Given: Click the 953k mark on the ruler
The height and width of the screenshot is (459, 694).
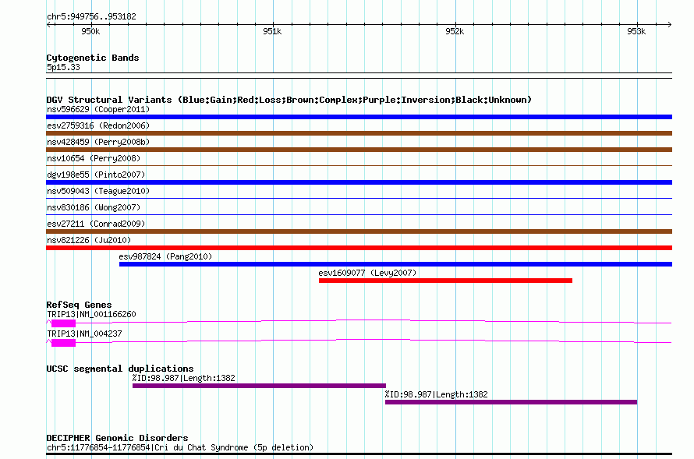Looking at the screenshot, I should coord(637,31).
